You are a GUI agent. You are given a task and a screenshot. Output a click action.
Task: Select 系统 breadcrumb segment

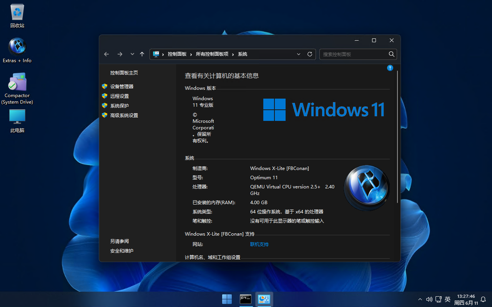[243, 54]
